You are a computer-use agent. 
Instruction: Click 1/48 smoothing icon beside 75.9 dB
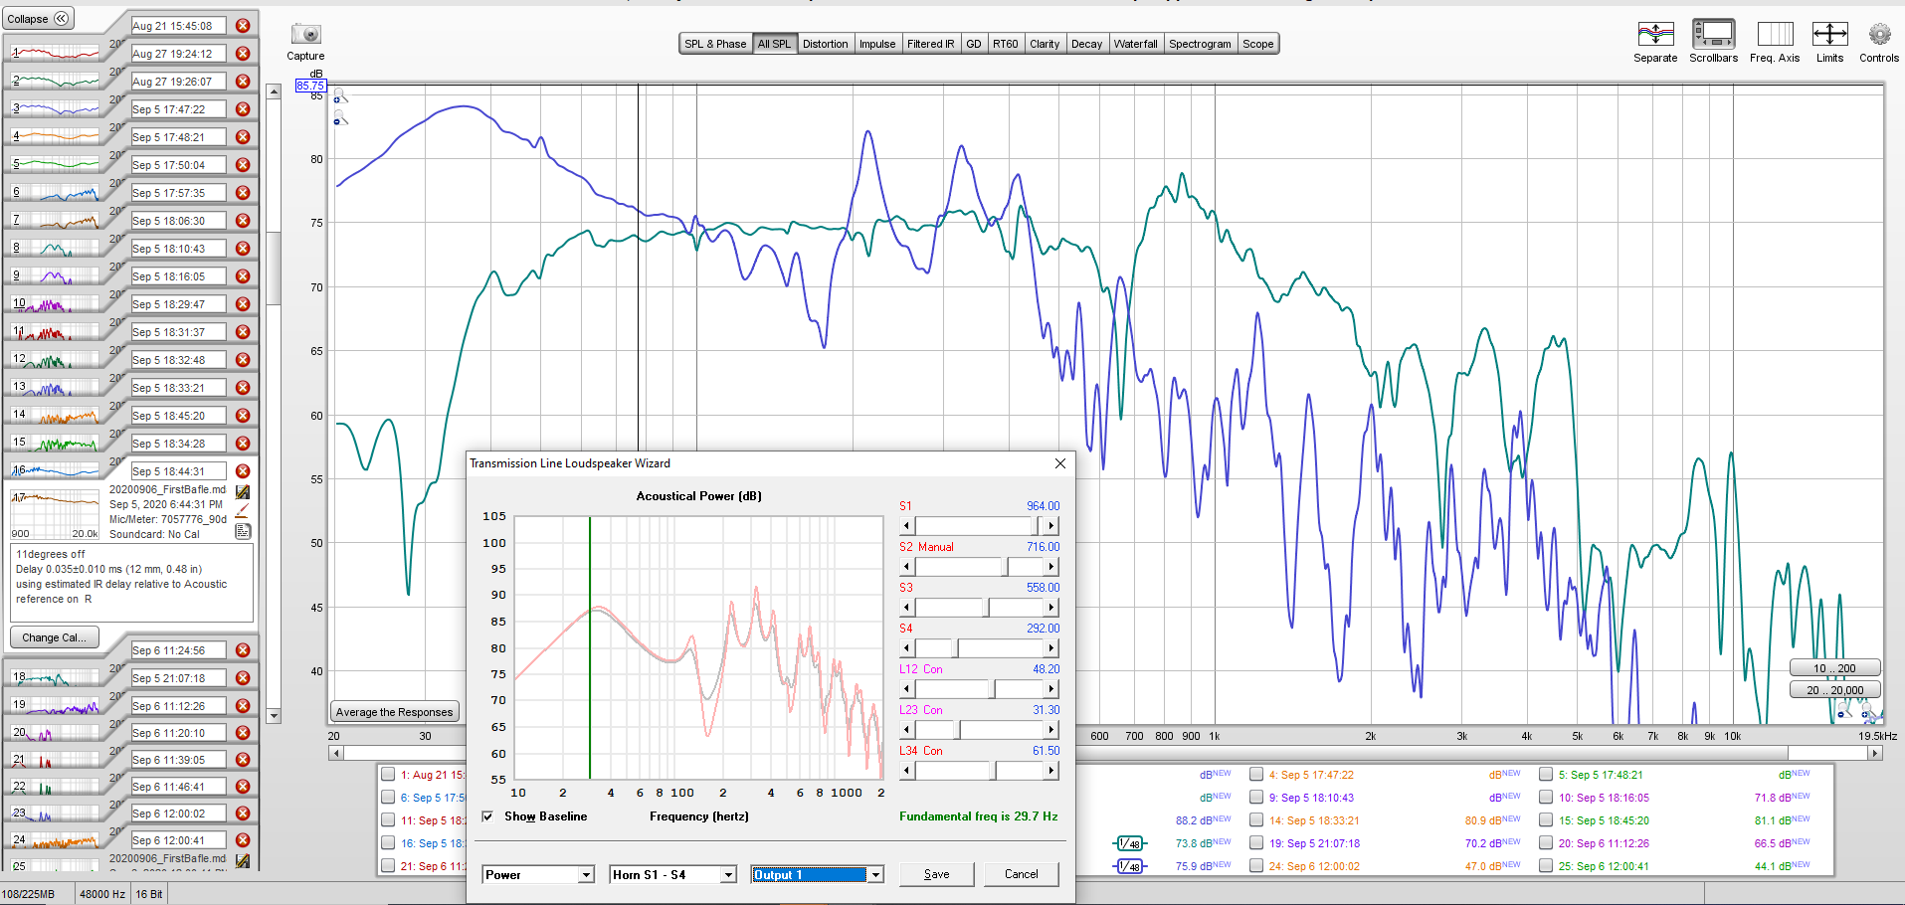[x=1129, y=866]
